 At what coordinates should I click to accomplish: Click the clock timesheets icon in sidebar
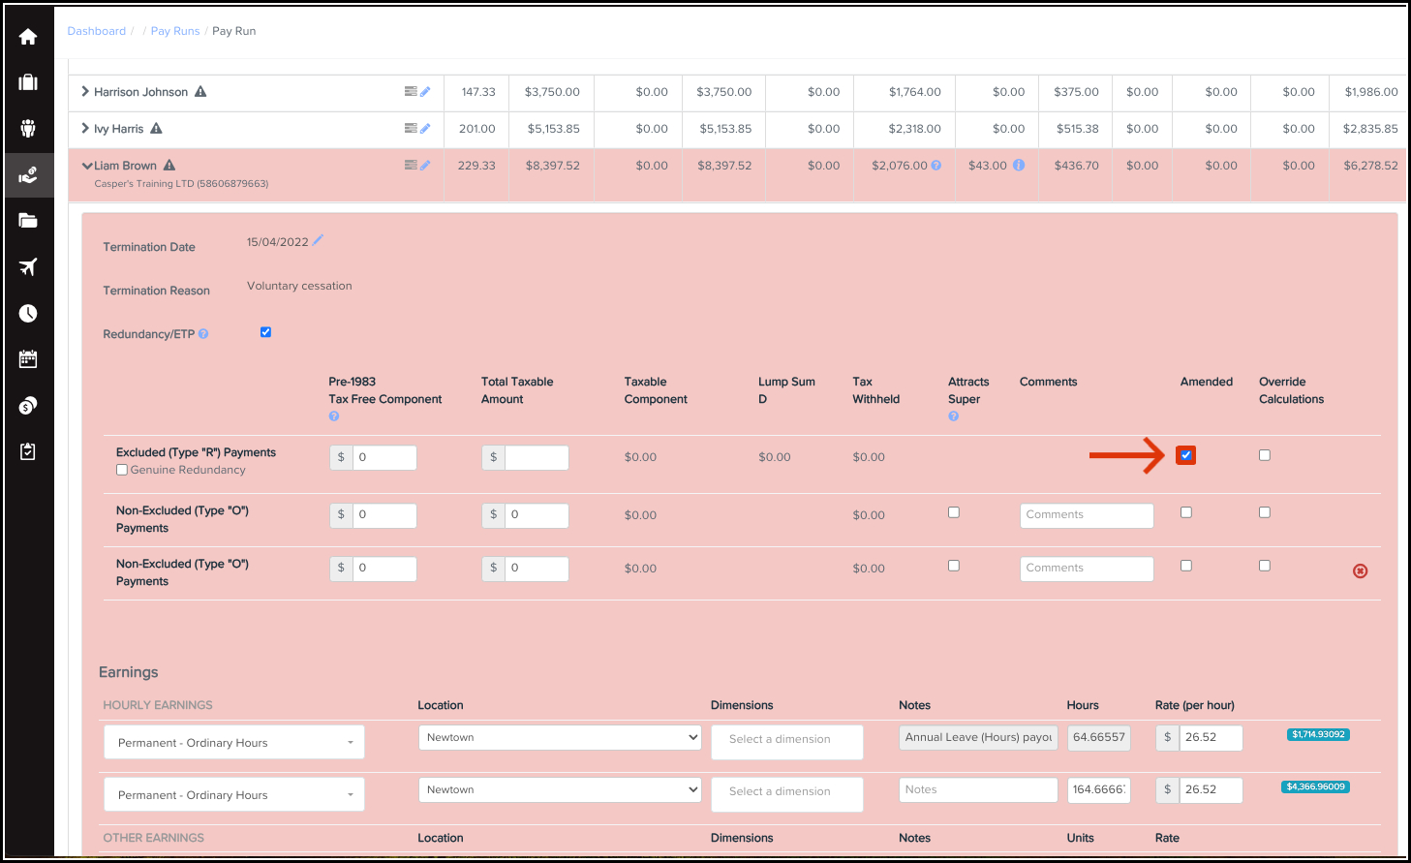pyautogui.click(x=28, y=313)
